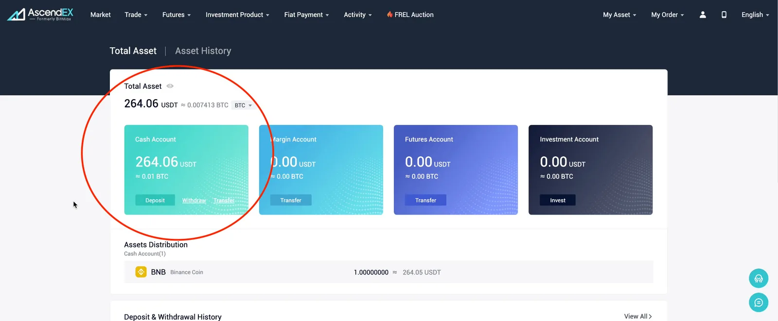Click the Assets Distribution heading
This screenshot has width=778, height=321.
(x=156, y=245)
